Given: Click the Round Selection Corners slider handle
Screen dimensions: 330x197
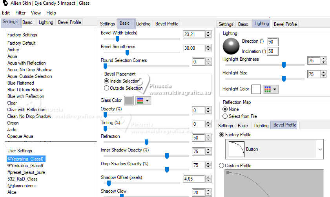Looking at the screenshot, I should pos(105,66).
